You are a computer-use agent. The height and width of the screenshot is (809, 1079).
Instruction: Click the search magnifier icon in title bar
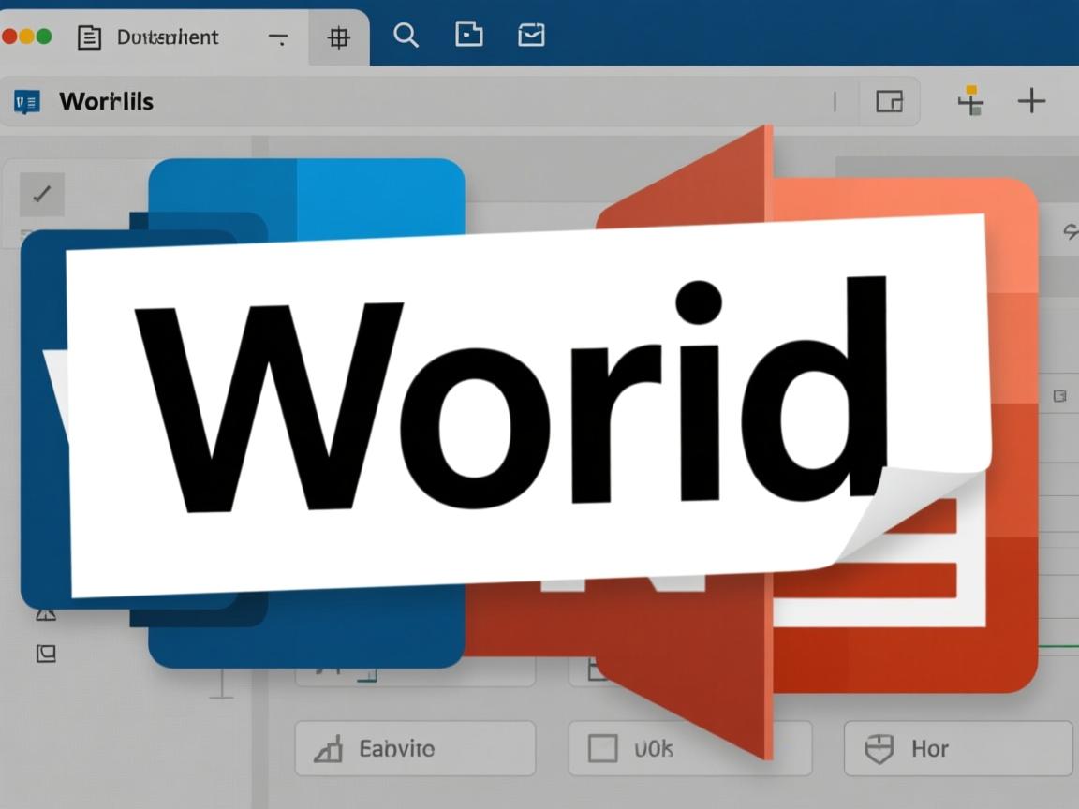coord(406,36)
